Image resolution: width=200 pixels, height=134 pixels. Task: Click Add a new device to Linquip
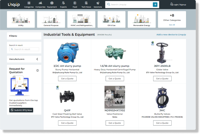point(171,34)
